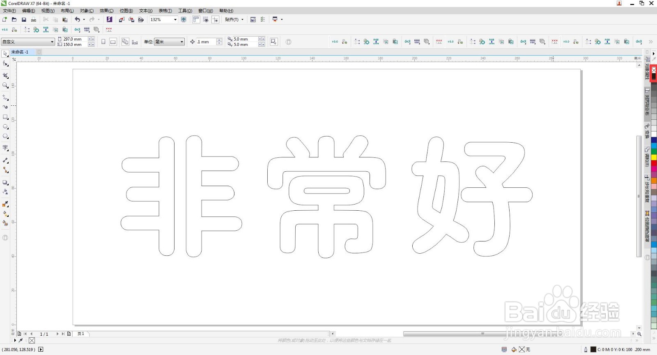The width and height of the screenshot is (657, 355).
Task: Toggle full-screen preview icon
Action: [x=184, y=19]
